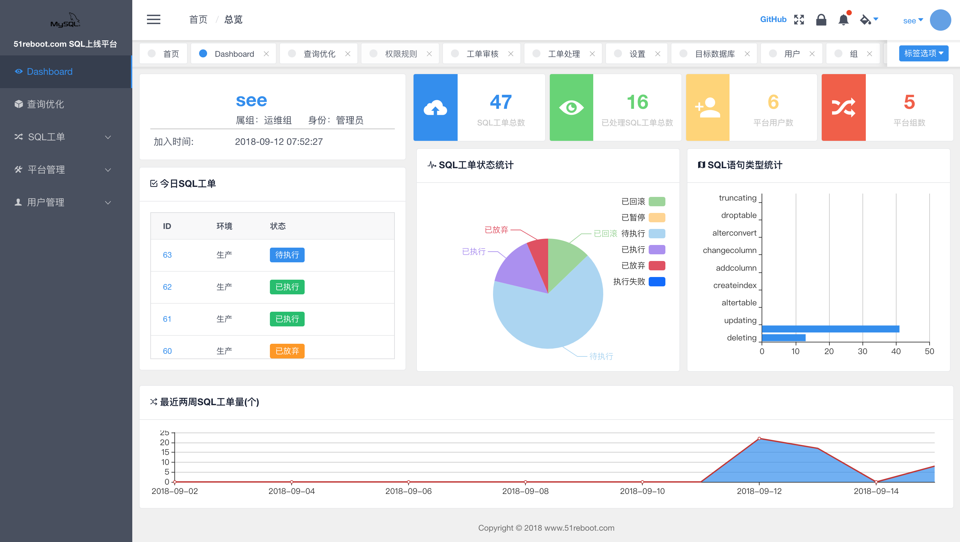Click the 47 SQL工单总数 figure
The image size is (960, 542).
[501, 102]
